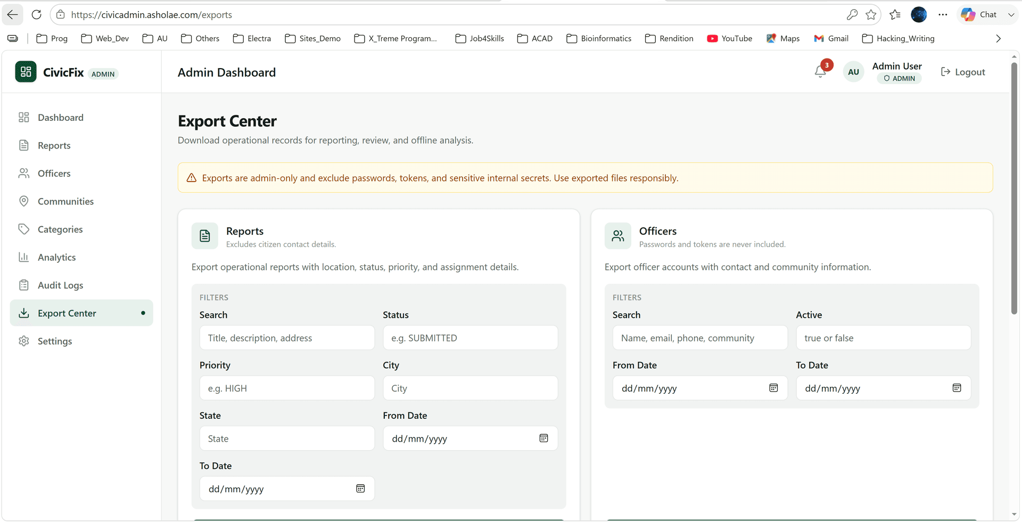This screenshot has width=1022, height=522.
Task: Go to Dashboard in the sidebar
Action: (81, 118)
